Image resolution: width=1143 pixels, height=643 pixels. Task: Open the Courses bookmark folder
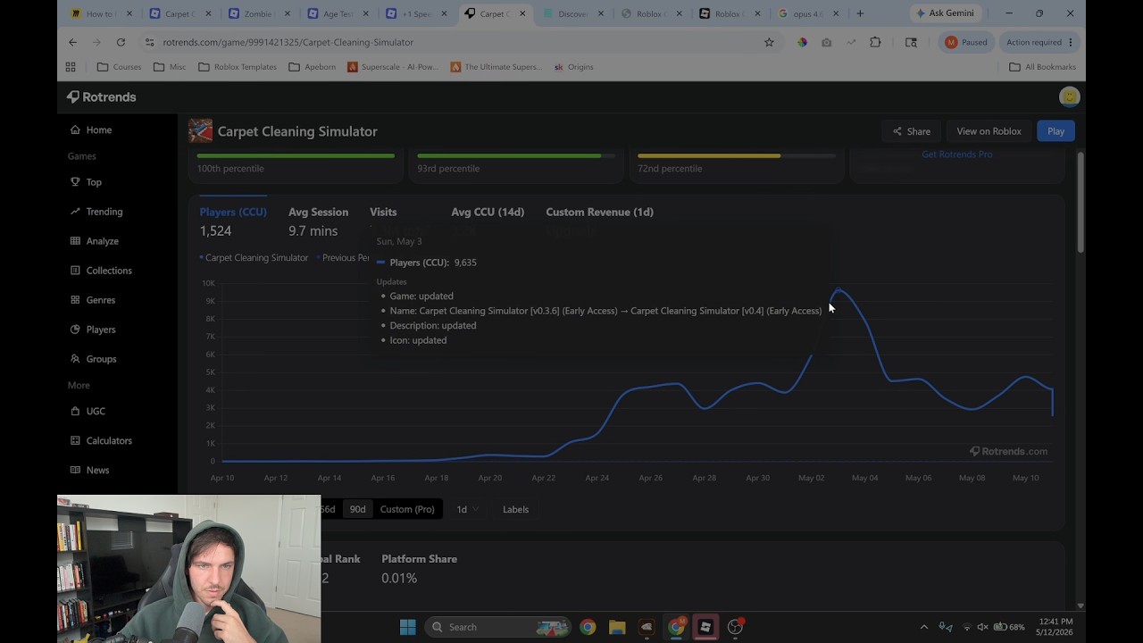coord(120,67)
